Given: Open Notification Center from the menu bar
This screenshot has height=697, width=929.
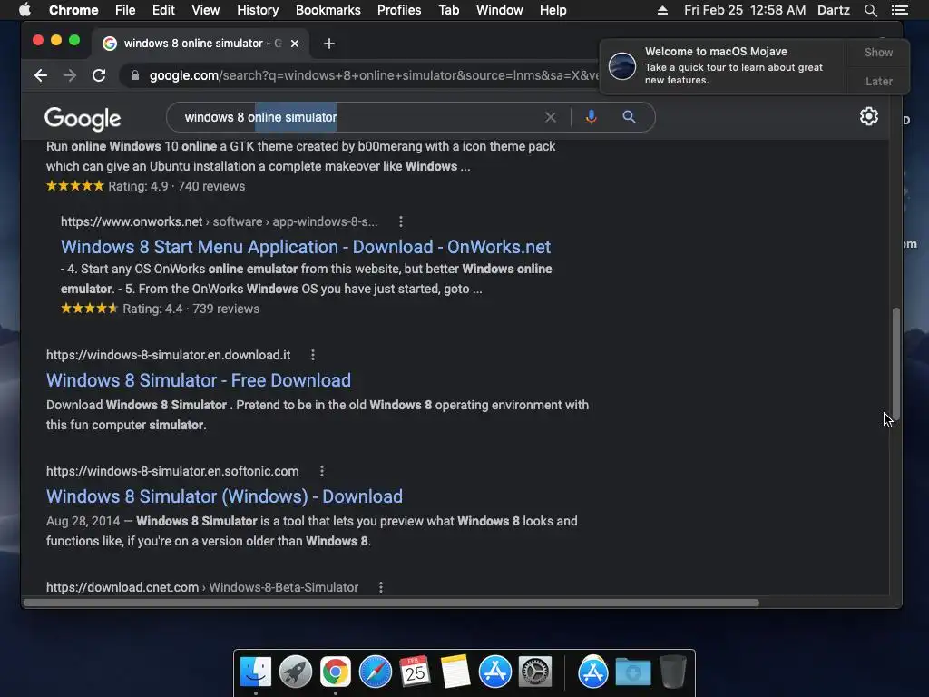Looking at the screenshot, I should tap(899, 10).
